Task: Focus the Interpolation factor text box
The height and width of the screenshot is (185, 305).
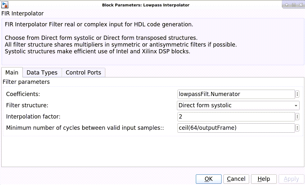Action: pyautogui.click(x=236, y=117)
